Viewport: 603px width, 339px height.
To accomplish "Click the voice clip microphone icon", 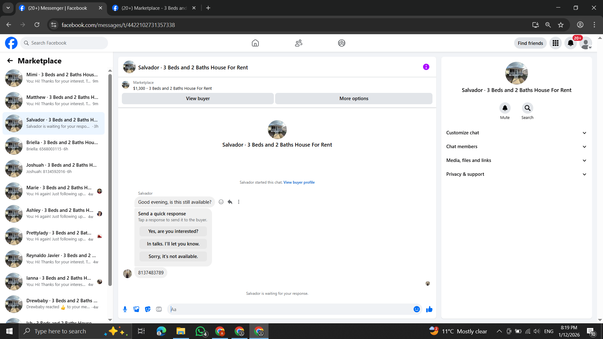I will (125, 309).
